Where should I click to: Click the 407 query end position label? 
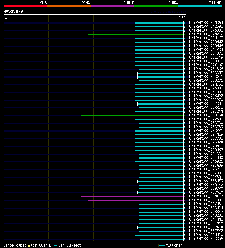pos(182,17)
